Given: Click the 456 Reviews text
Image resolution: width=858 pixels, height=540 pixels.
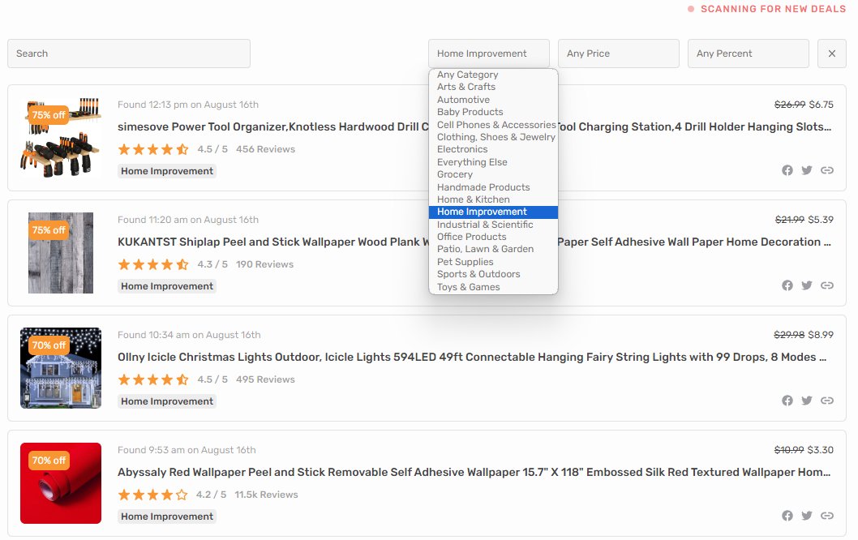Looking at the screenshot, I should 265,149.
